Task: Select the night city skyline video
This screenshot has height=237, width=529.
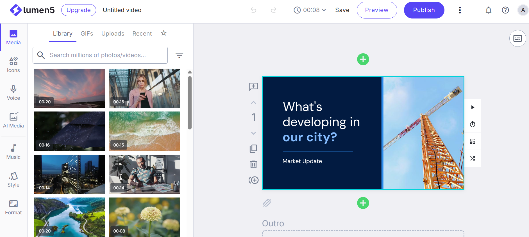Action: [x=70, y=174]
